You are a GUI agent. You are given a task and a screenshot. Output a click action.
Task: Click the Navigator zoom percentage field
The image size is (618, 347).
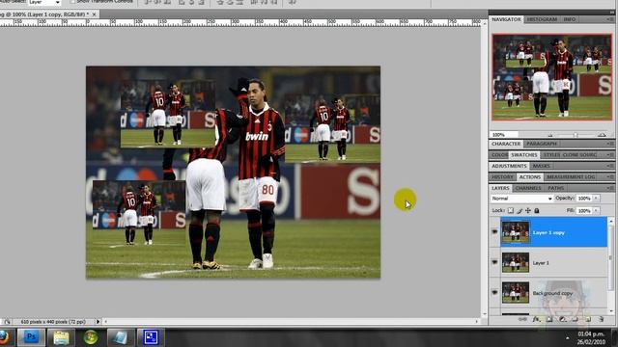coord(504,135)
